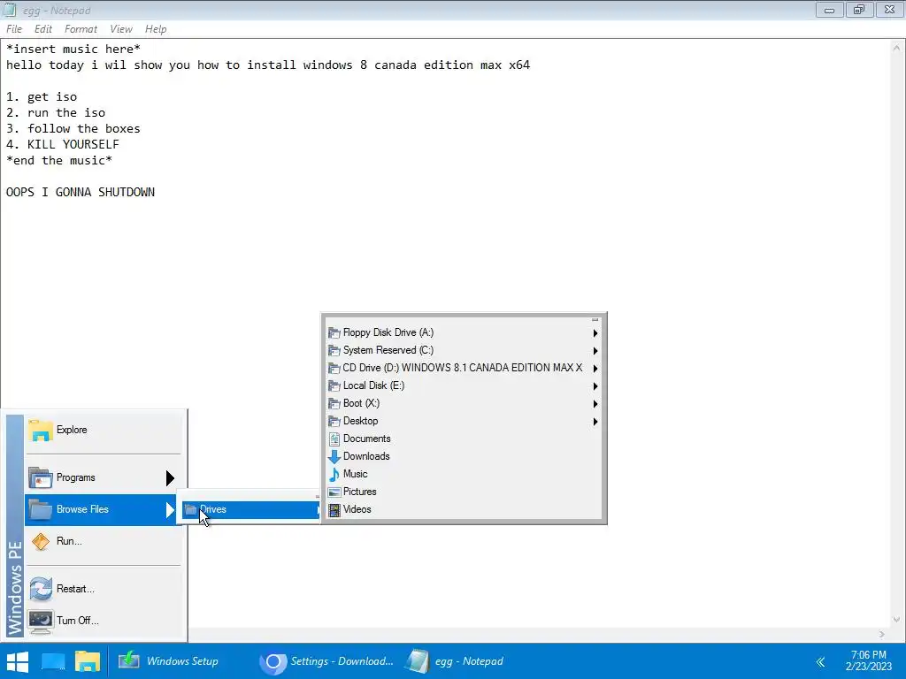The height and width of the screenshot is (679, 906).
Task: Select the Explore label in start menu
Action: tap(72, 430)
